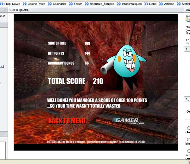Select the poll radio button beside "ble"
This screenshot has height=164, width=190.
click(188, 139)
